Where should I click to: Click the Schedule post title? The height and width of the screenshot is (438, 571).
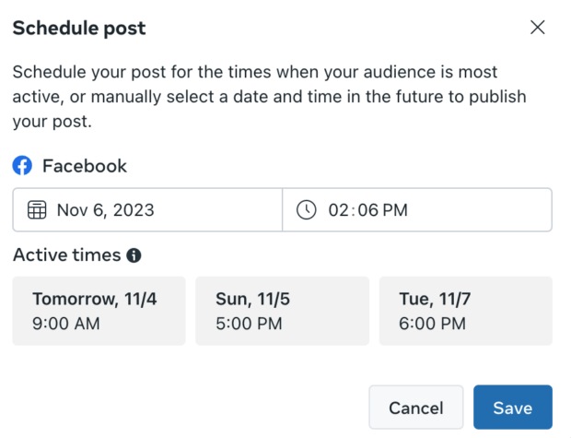pos(79,28)
